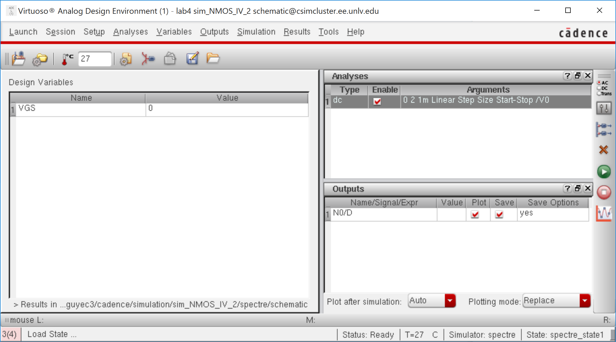Click the Plot column header in Outputs
Screen dimensions: 616x342
pos(478,202)
